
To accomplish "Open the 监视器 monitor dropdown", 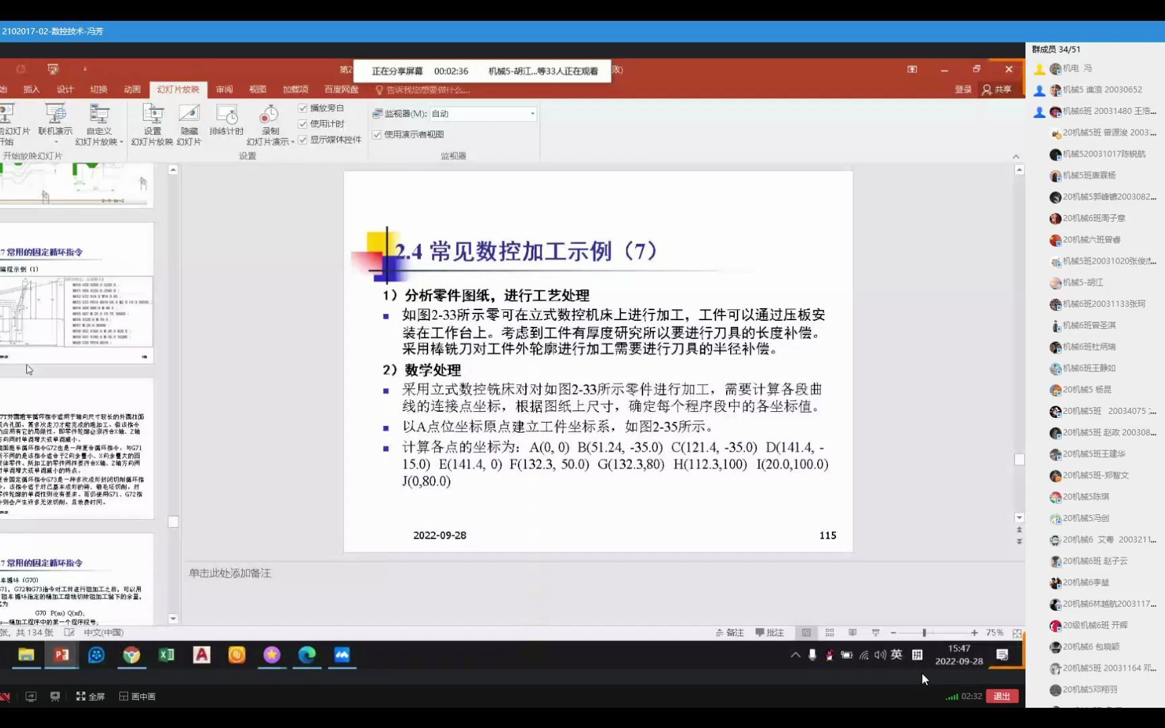I will pyautogui.click(x=483, y=114).
